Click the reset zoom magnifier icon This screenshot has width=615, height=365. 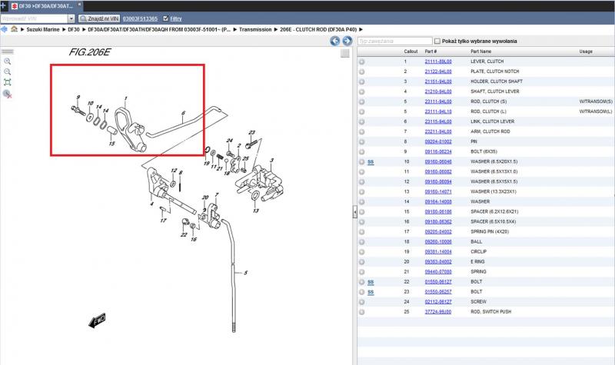(7, 94)
